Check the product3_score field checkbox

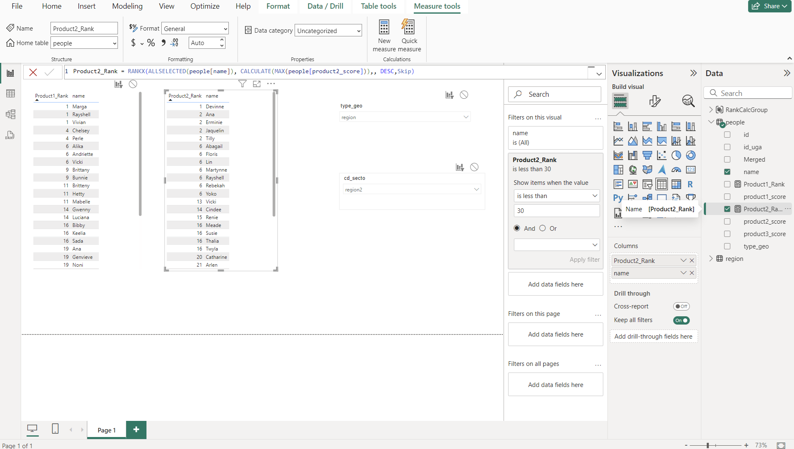click(x=727, y=234)
